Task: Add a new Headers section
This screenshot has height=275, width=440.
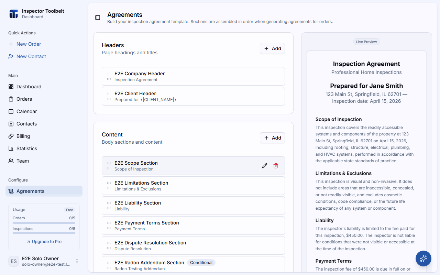Action: point(272,48)
